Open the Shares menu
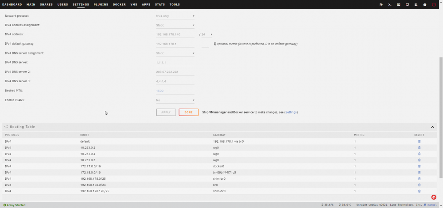The width and height of the screenshot is (443, 208). tap(47, 4)
